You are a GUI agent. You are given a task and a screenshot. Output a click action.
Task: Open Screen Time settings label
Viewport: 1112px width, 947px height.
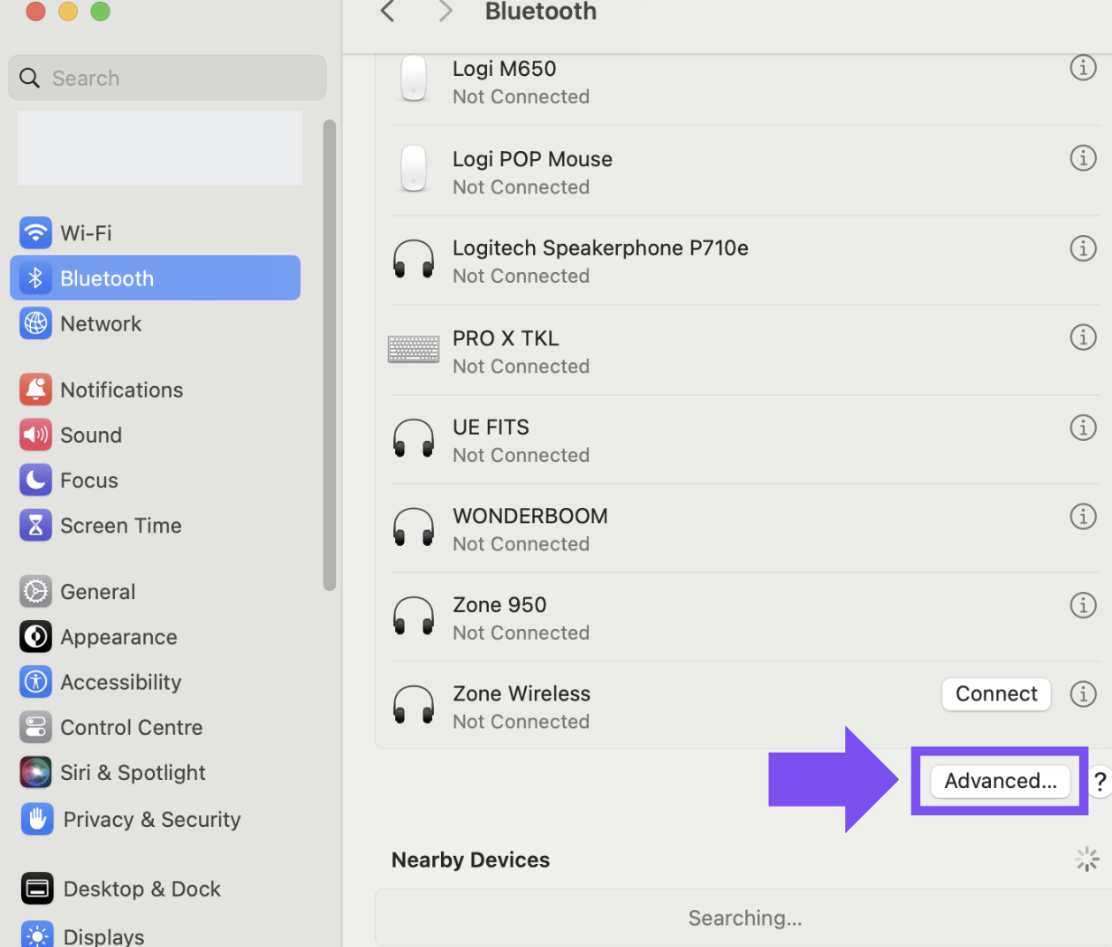coord(121,526)
